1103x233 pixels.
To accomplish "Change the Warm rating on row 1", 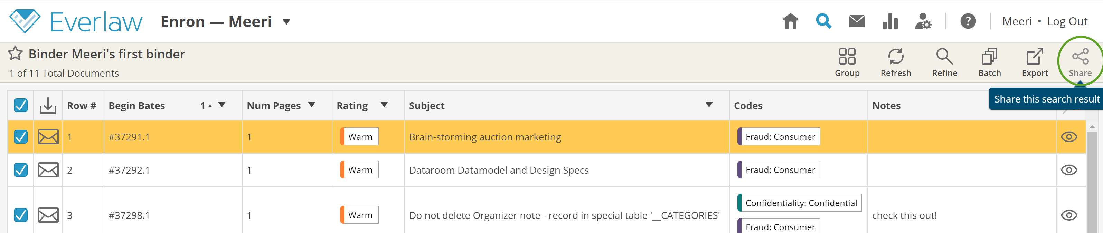I will [x=360, y=137].
